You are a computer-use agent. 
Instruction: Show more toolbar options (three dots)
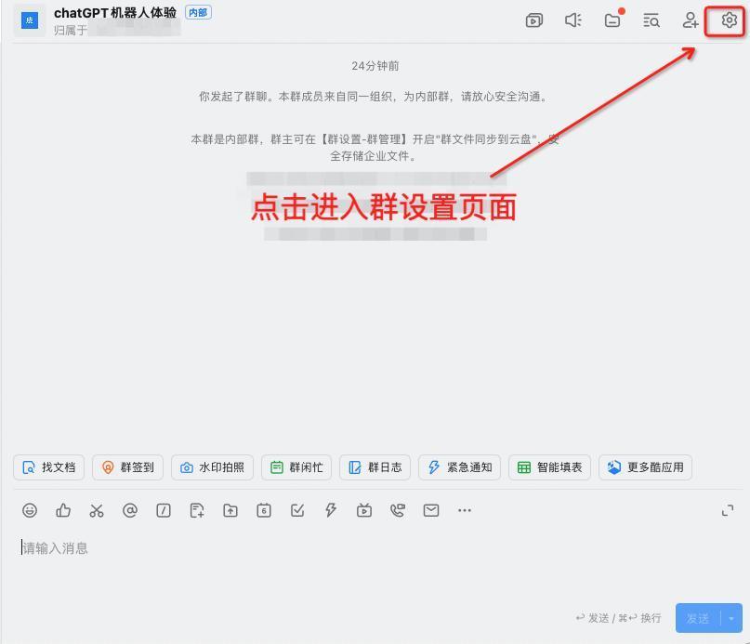coord(465,510)
